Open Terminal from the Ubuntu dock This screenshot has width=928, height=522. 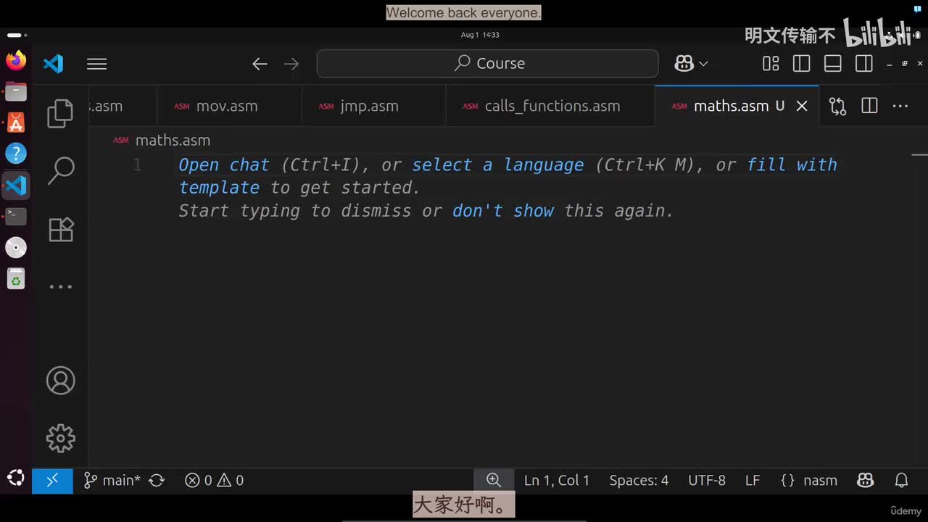(16, 216)
